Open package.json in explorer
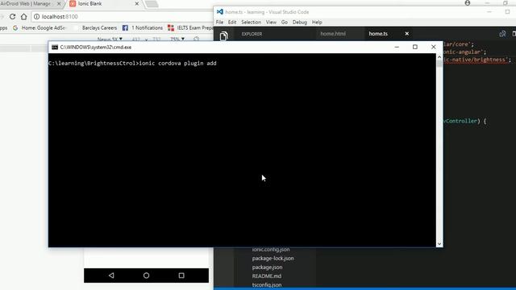 [x=267, y=267]
